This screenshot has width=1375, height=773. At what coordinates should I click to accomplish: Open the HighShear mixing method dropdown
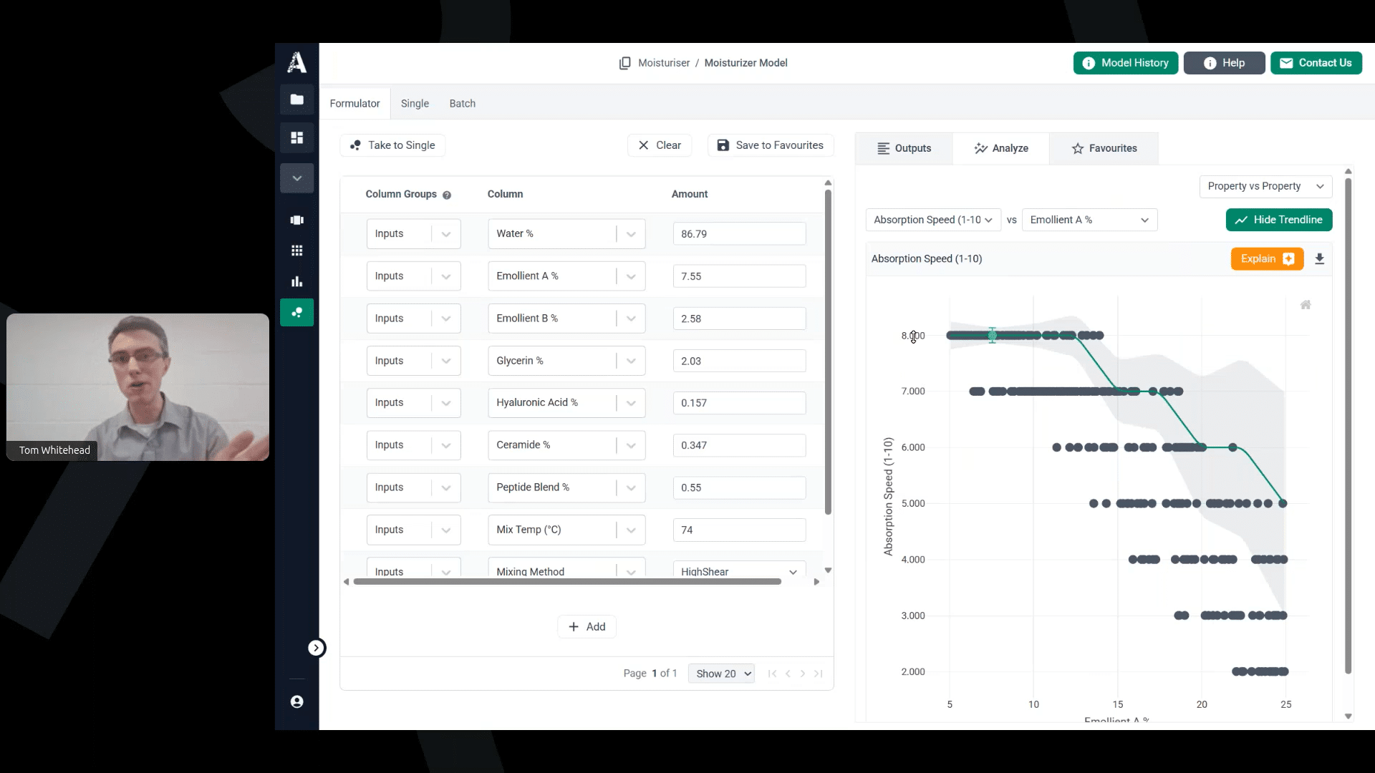[x=738, y=571]
